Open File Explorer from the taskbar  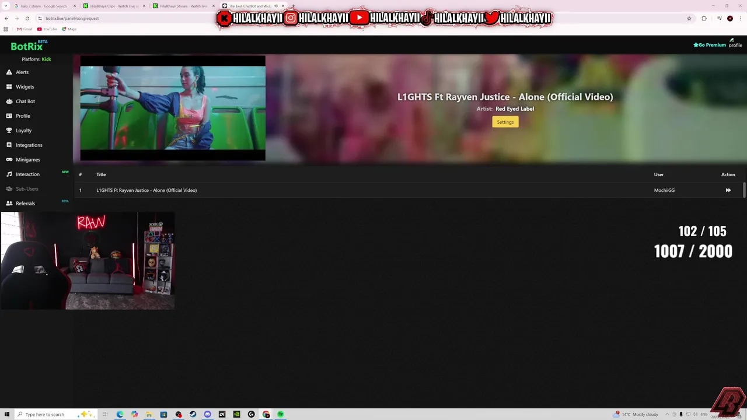tap(149, 414)
